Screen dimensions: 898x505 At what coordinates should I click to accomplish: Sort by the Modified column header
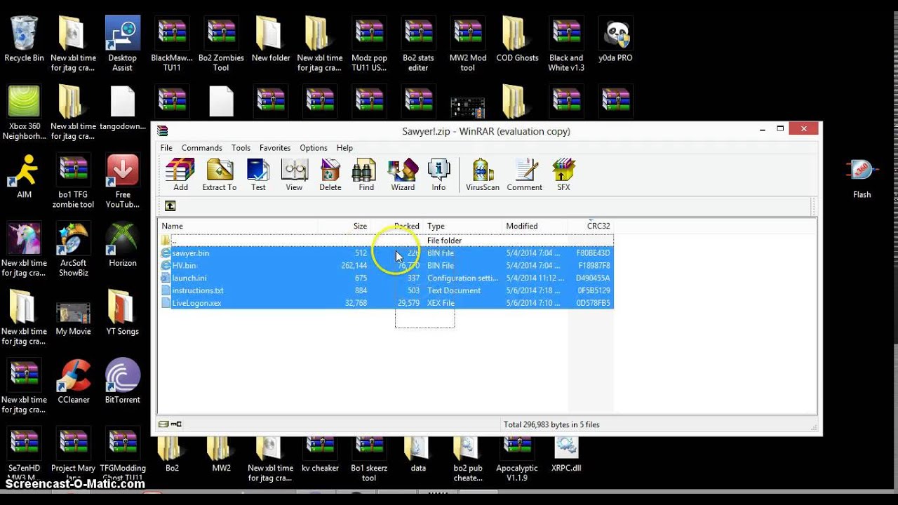[535, 226]
